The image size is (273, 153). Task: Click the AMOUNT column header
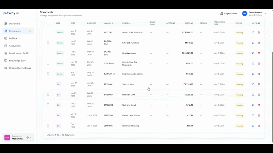click(189, 23)
